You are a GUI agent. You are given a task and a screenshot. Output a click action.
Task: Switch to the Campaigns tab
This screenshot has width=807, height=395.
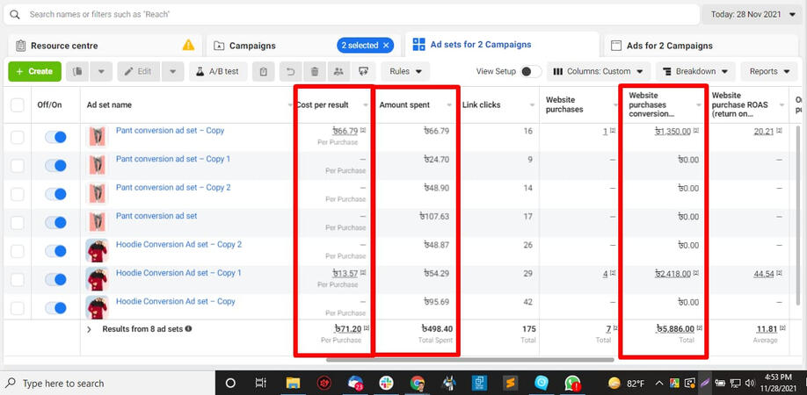(251, 46)
